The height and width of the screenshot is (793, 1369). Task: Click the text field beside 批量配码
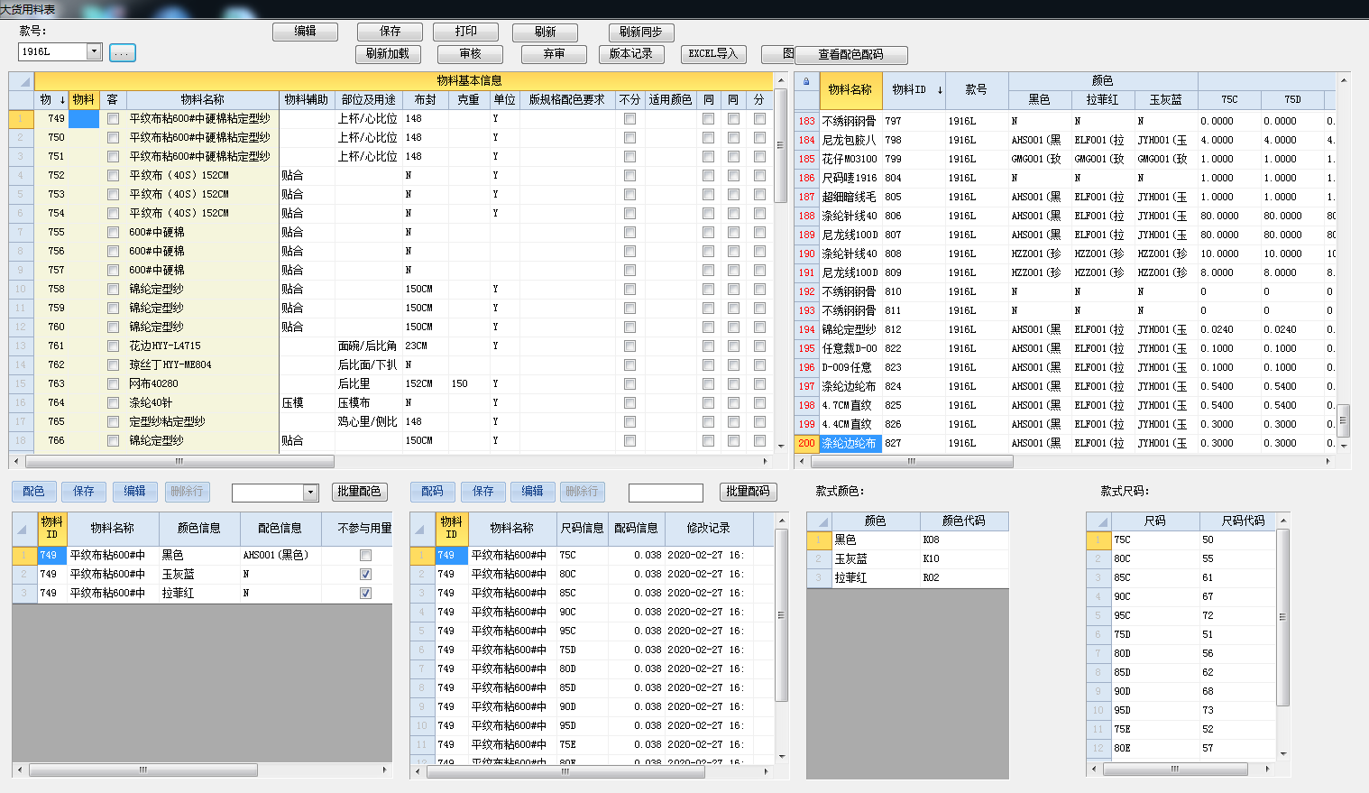pyautogui.click(x=666, y=493)
